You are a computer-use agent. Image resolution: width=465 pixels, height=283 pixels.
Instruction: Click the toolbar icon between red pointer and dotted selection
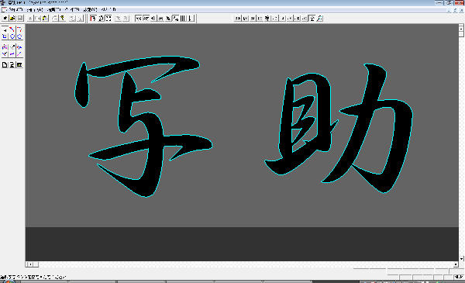[101, 19]
